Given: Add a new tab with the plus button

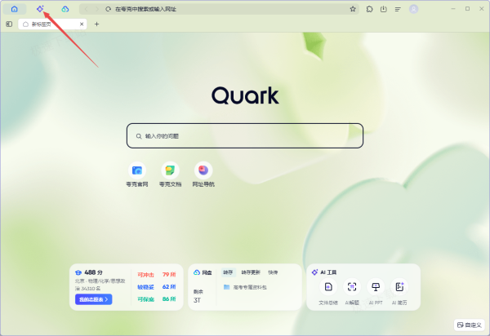Looking at the screenshot, I should click(x=97, y=24).
